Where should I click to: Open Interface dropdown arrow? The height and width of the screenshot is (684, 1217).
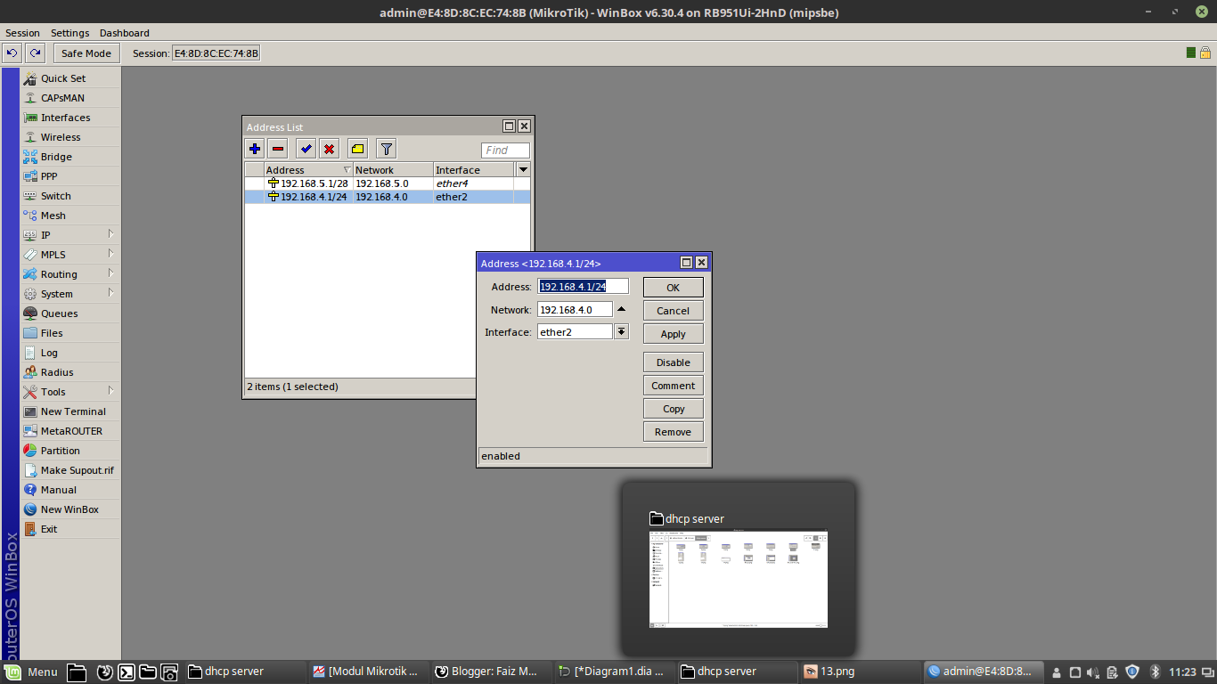click(x=622, y=331)
